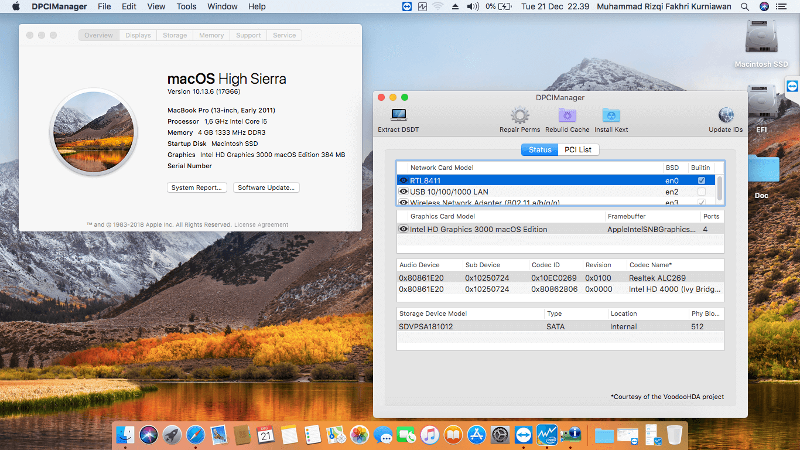
Task: Click the TeamViewer menu bar icon
Action: [407, 6]
